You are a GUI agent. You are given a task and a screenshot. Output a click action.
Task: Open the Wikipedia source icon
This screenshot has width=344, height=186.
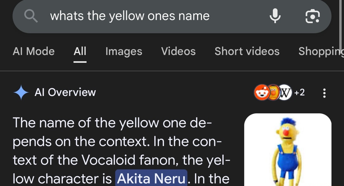pos(285,92)
